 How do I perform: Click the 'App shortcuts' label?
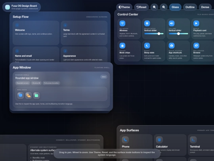175,52
